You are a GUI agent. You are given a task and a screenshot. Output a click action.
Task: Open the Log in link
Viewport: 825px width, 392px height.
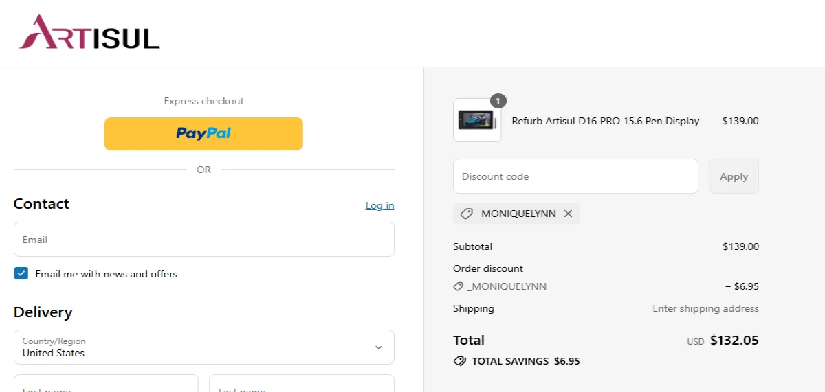(x=379, y=205)
